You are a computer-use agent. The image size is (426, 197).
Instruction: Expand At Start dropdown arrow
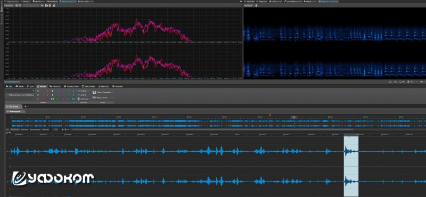tap(89, 91)
